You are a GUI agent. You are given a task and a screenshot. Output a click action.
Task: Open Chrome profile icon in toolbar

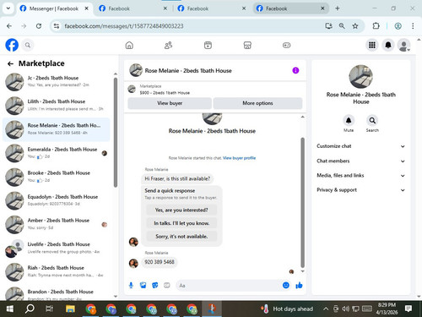(398, 26)
